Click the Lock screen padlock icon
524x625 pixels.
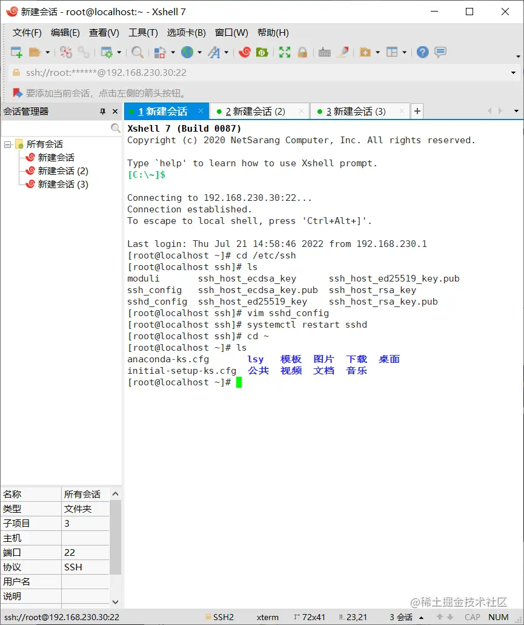(302, 52)
